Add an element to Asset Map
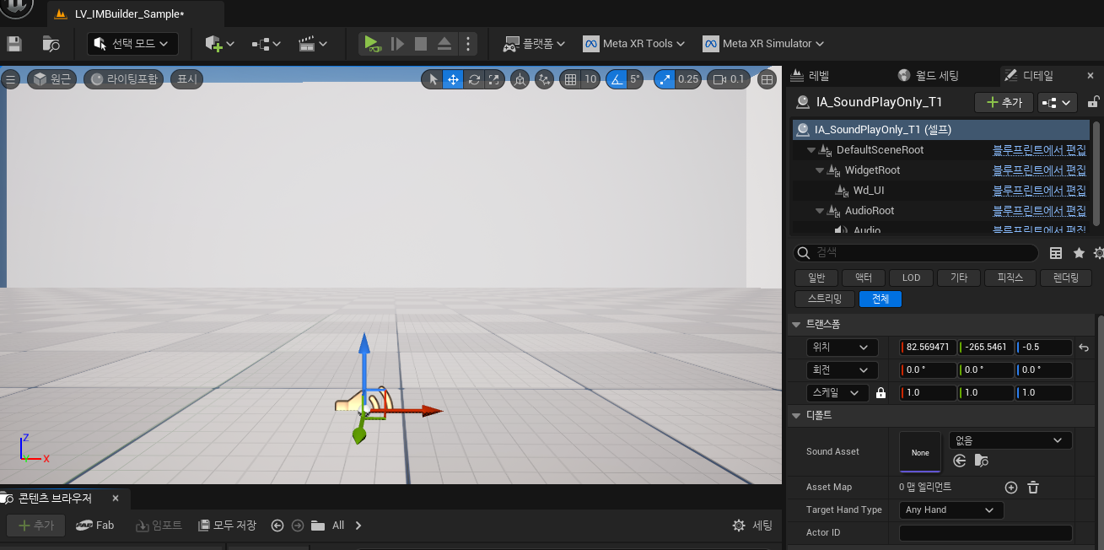The image size is (1104, 550). (1011, 488)
